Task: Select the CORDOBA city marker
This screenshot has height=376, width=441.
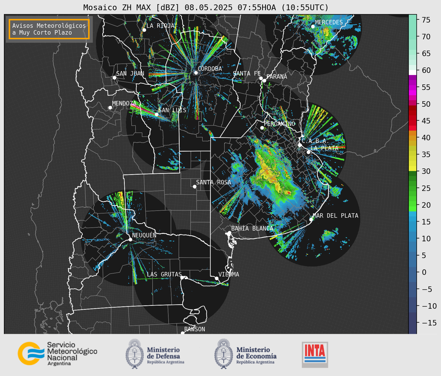Action: point(196,73)
